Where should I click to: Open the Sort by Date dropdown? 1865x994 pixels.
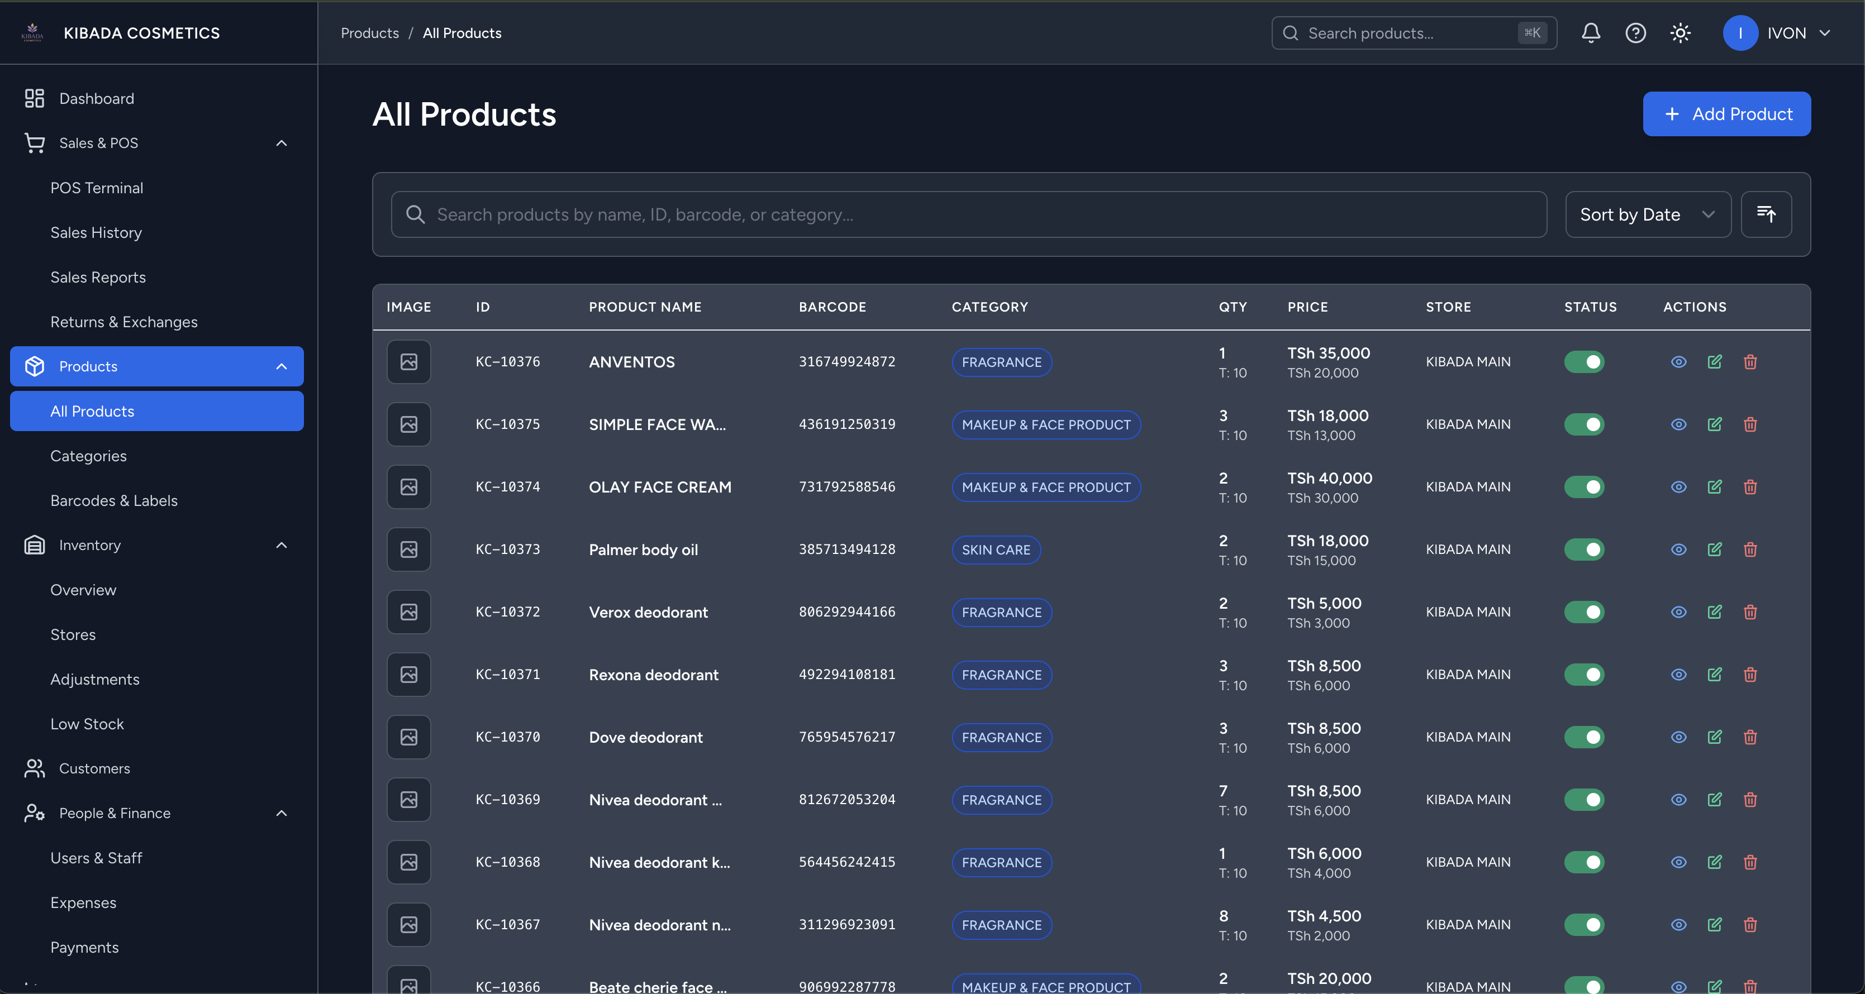1648,214
